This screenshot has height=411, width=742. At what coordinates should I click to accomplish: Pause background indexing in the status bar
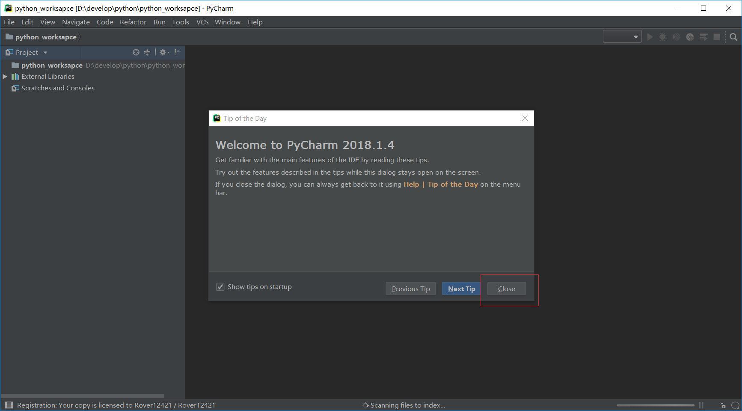(701, 405)
